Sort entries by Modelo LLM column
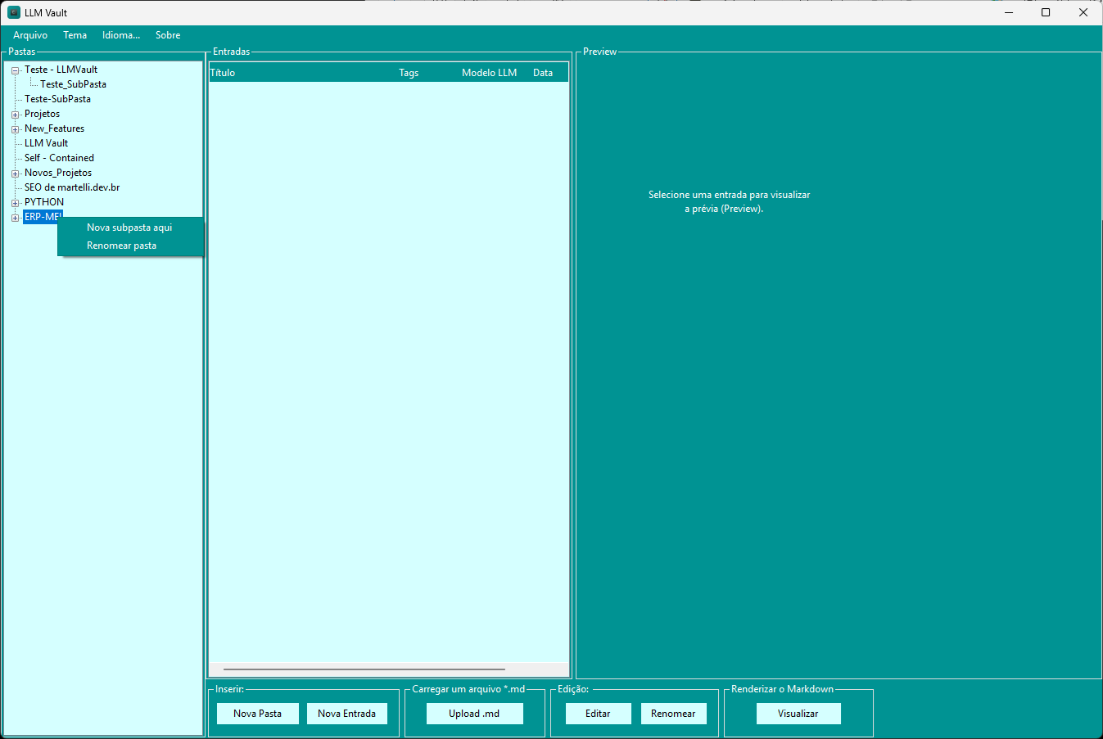 tap(490, 73)
